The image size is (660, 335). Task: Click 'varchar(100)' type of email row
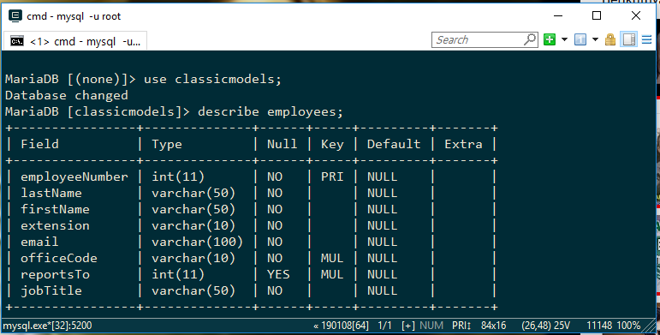(198, 242)
